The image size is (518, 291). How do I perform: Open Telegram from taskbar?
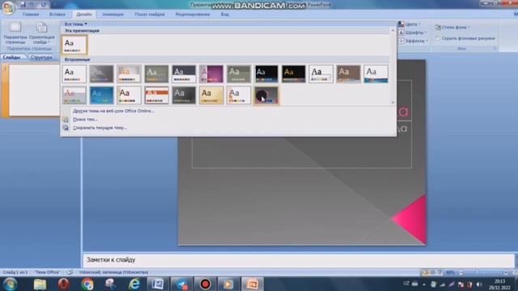pyautogui.click(x=181, y=284)
